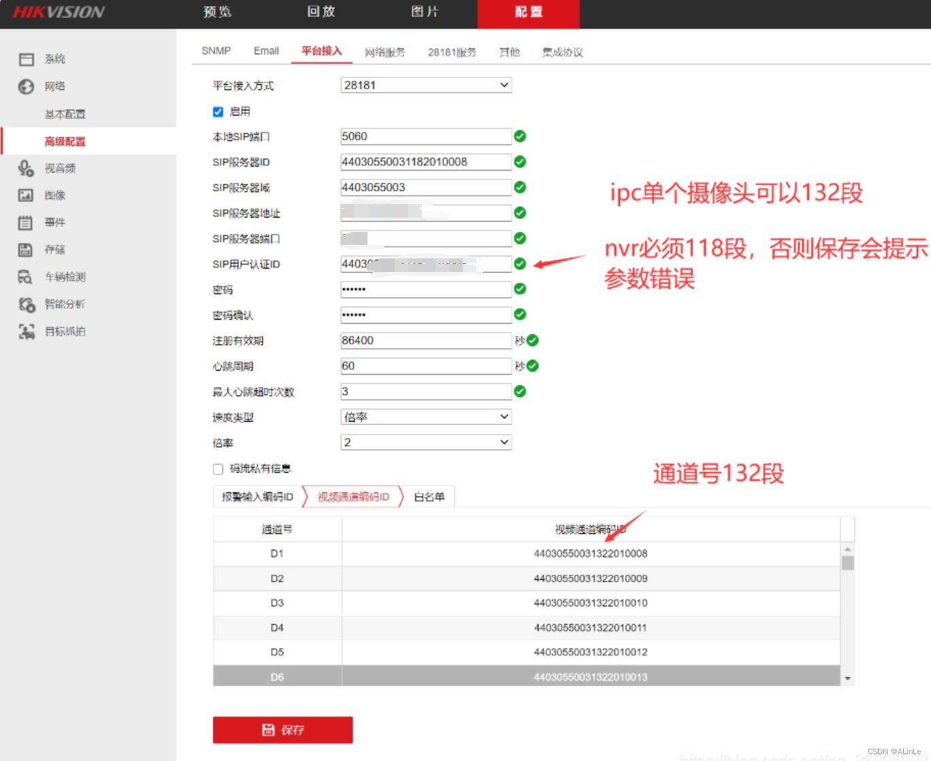This screenshot has width=931, height=761.
Task: Click the SIP用户认证ID input field
Action: 426,264
